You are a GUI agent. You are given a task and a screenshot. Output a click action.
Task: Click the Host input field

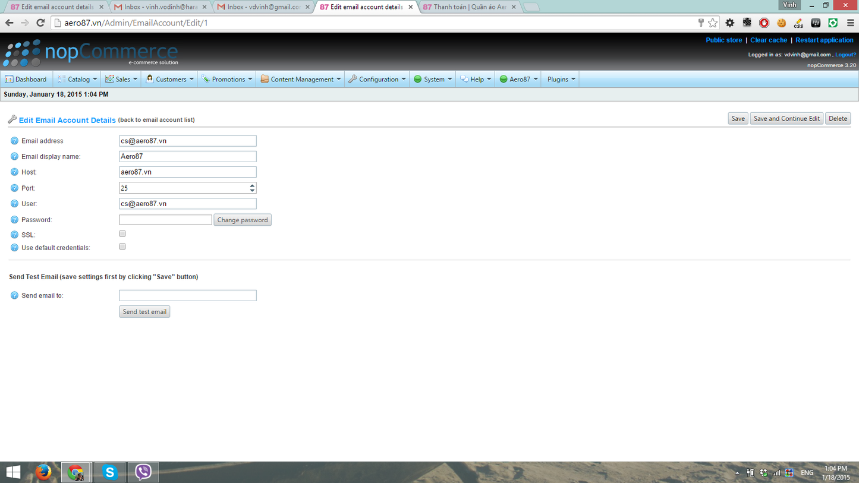click(x=188, y=172)
